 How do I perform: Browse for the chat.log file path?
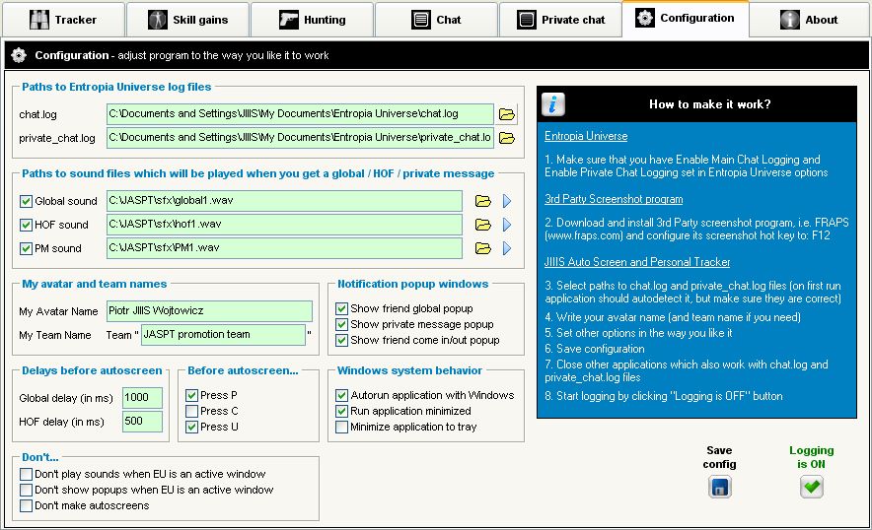click(507, 114)
